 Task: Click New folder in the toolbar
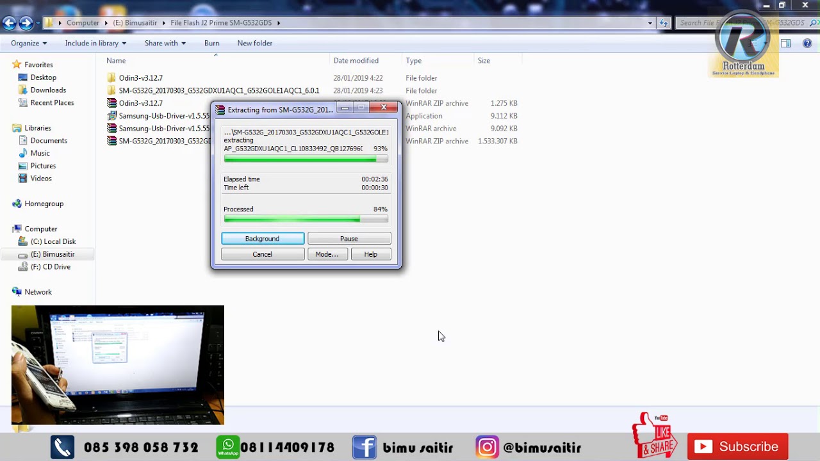(255, 44)
